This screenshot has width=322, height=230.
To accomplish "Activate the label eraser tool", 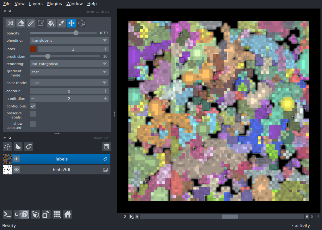I will click(x=21, y=23).
